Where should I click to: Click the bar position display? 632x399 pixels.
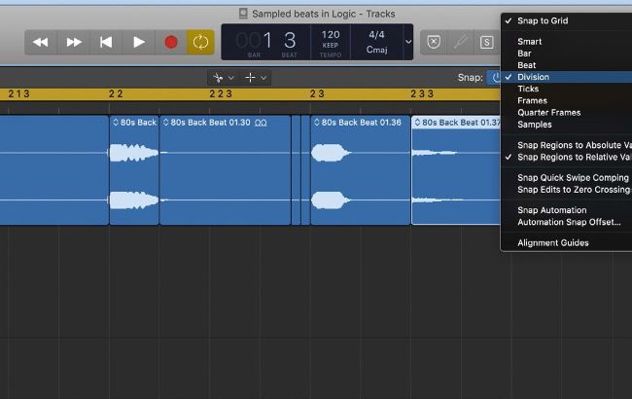254,42
